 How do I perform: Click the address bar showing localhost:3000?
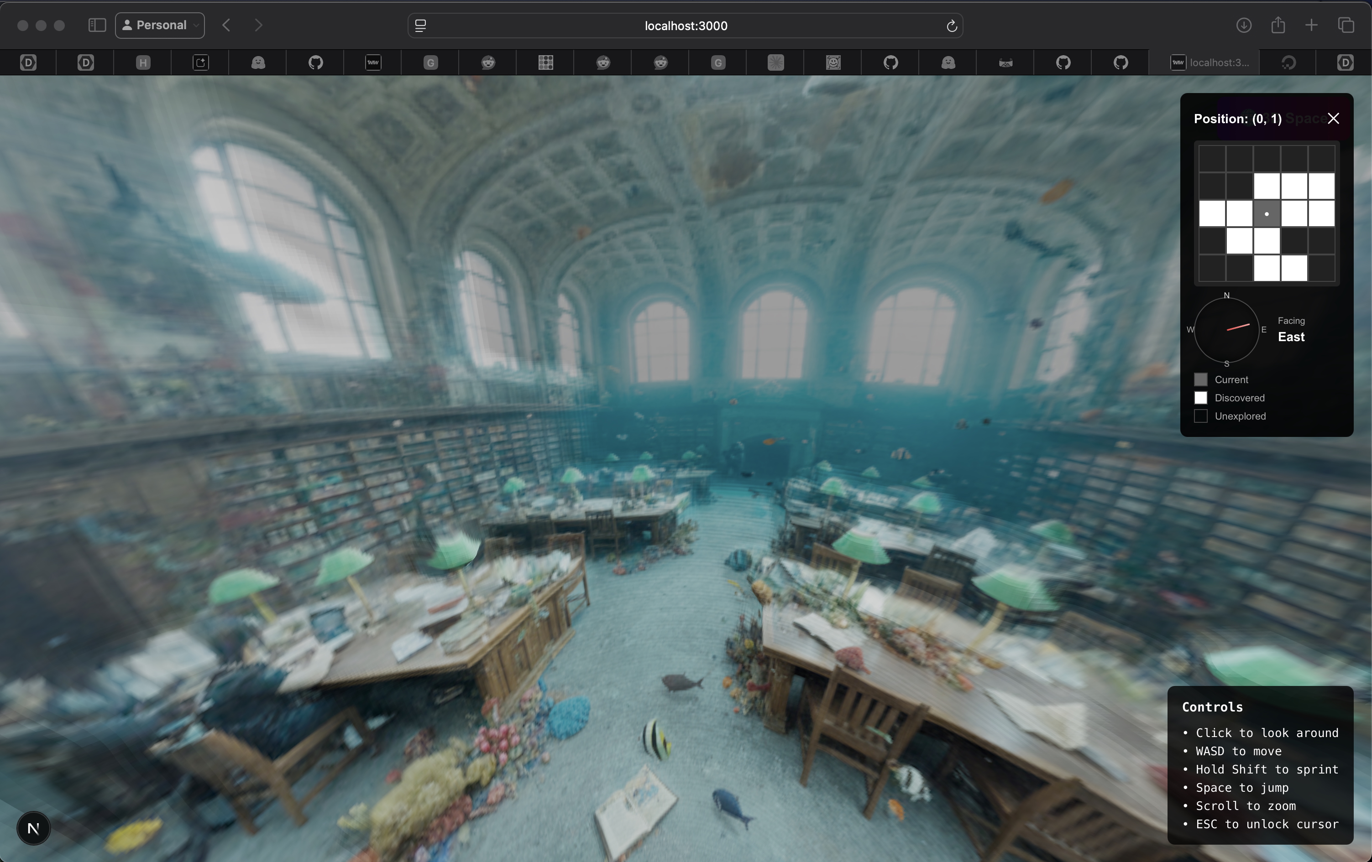click(x=686, y=26)
